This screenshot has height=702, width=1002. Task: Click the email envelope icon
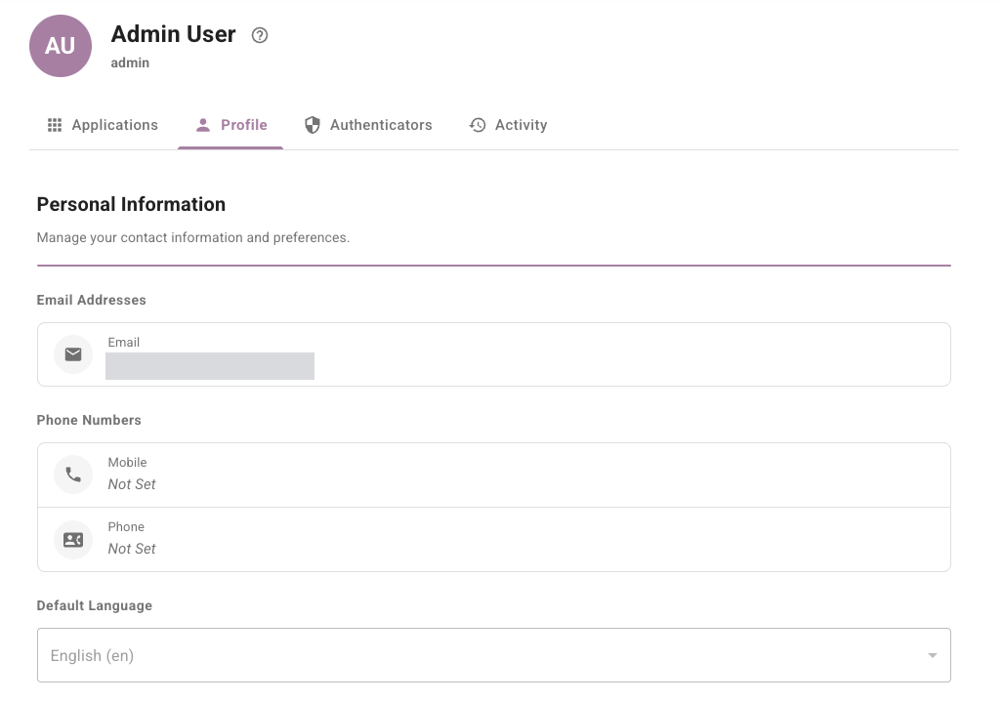point(73,354)
